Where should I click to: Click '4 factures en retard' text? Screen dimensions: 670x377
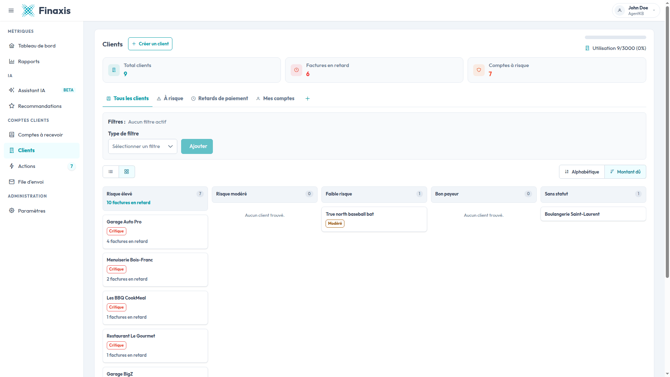click(x=127, y=241)
